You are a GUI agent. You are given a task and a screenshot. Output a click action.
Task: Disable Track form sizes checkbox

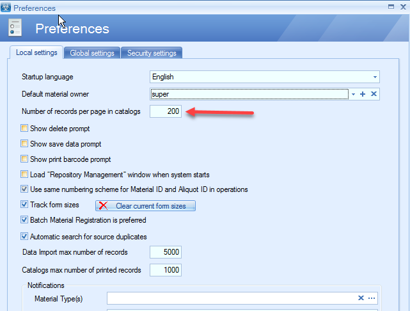[24, 205]
